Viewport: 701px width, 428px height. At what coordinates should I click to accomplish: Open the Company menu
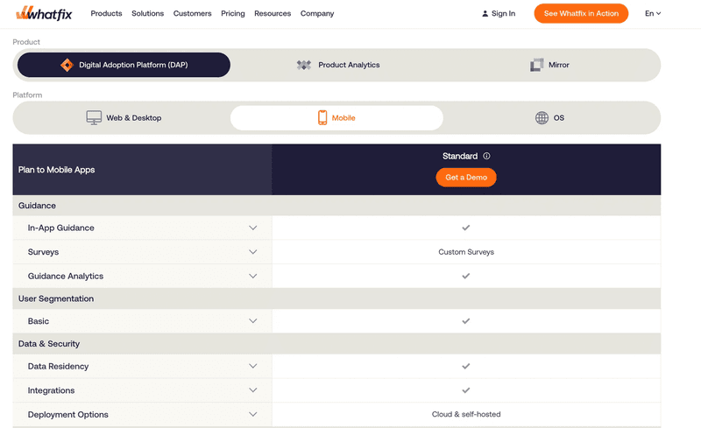coord(317,13)
